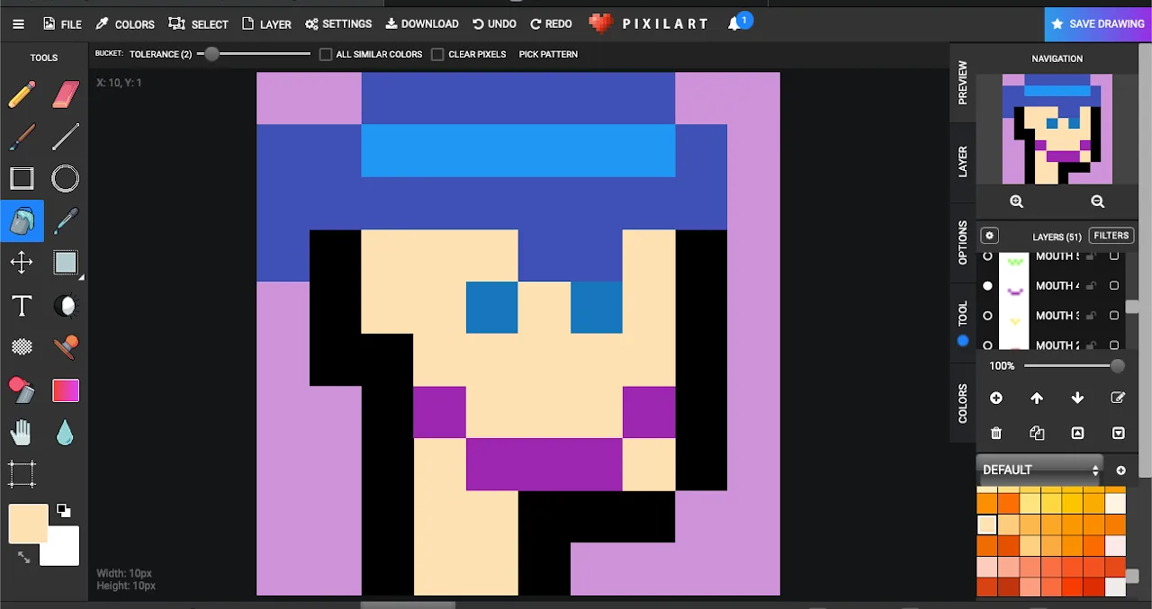Select the Square shape tool
Image resolution: width=1152 pixels, height=609 pixels.
[22, 178]
